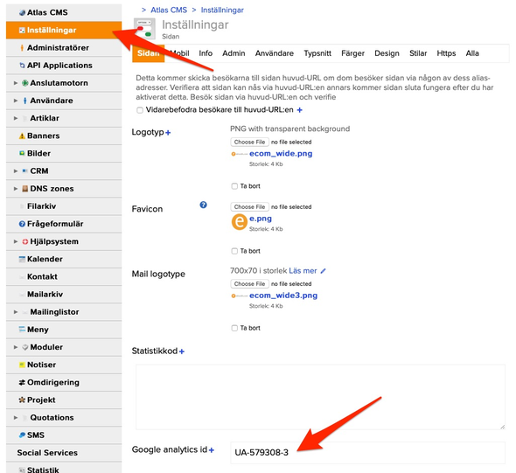Expand the Användare sidebar item
516x473 pixels.
coord(16,101)
